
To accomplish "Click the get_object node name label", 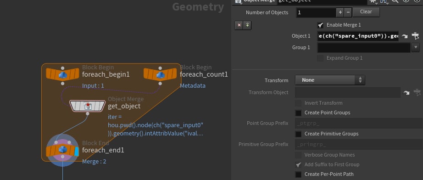I will 124,107.
